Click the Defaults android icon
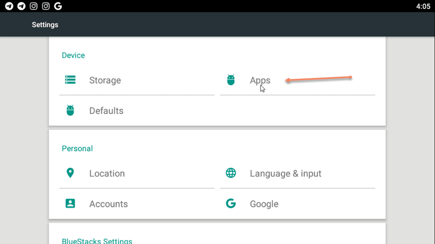 coord(70,110)
